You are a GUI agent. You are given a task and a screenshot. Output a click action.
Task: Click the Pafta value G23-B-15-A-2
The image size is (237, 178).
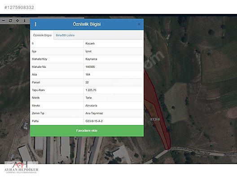tap(94, 121)
